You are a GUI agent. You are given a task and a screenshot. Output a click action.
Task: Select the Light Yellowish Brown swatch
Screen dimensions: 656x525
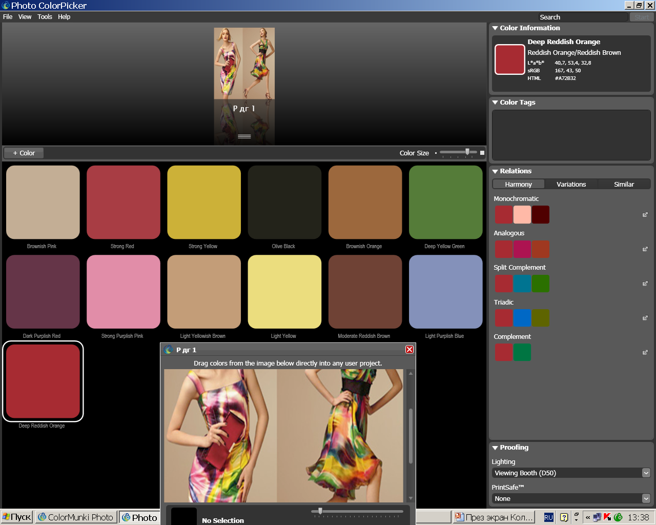point(204,292)
